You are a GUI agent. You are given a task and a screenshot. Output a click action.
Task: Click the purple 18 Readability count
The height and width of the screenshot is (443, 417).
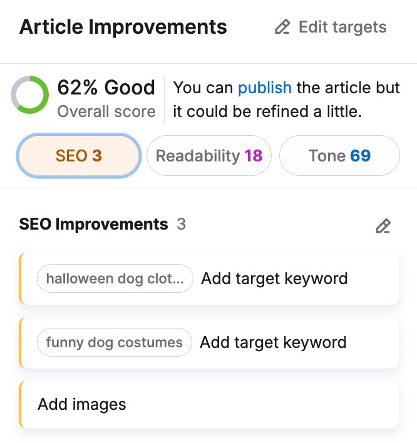click(254, 156)
